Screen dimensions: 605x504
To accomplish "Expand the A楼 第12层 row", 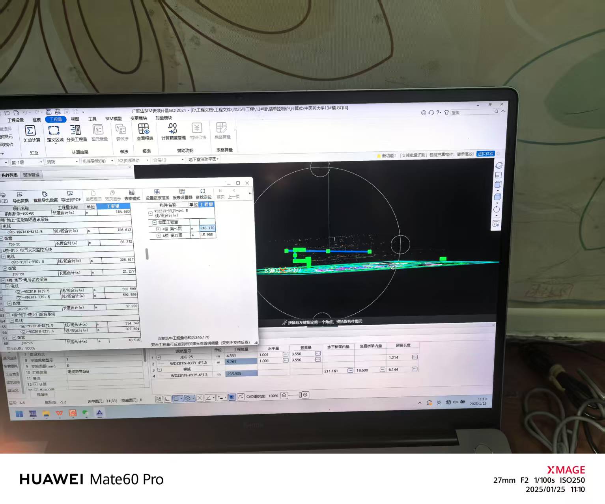I will pos(159,236).
